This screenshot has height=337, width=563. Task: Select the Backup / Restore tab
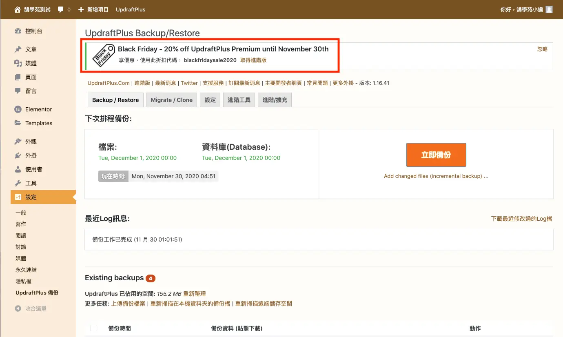pos(115,100)
